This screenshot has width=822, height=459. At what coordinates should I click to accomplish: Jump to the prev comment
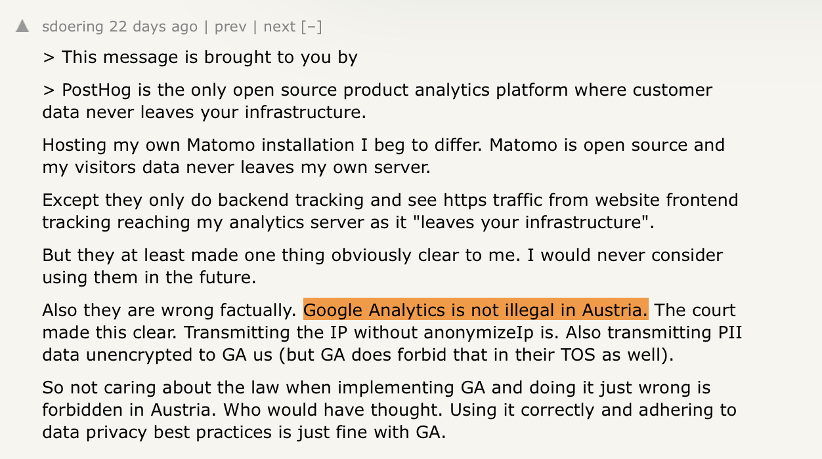click(230, 27)
